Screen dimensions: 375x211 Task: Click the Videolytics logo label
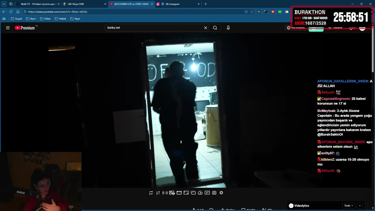point(299,206)
